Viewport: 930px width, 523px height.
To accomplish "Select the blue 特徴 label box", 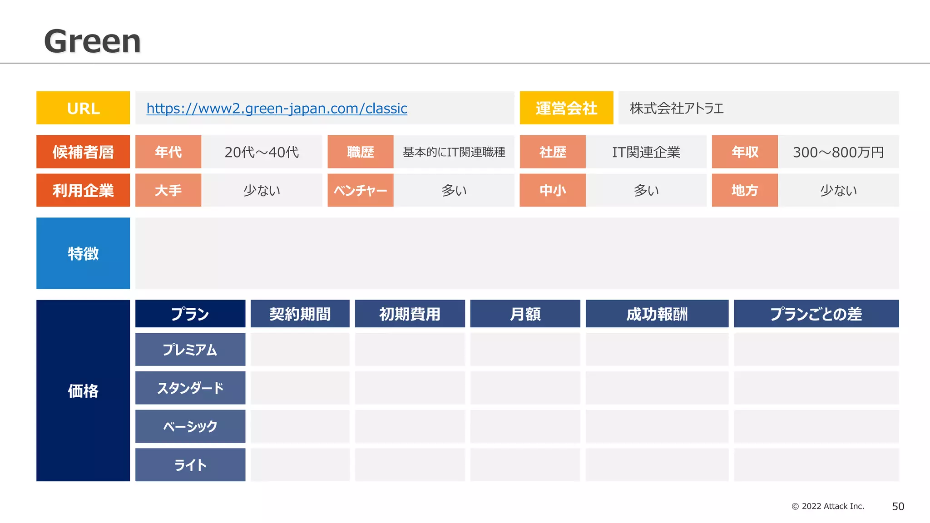I will [83, 253].
